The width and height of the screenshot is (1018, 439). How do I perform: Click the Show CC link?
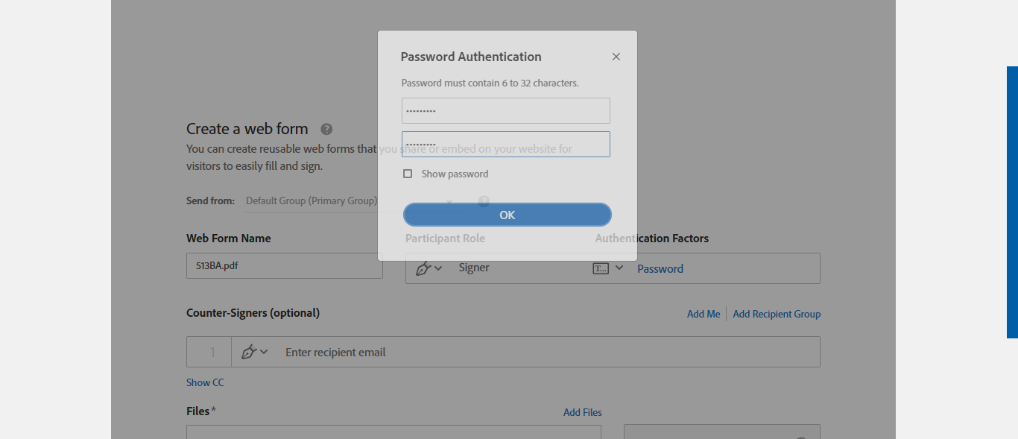click(205, 382)
